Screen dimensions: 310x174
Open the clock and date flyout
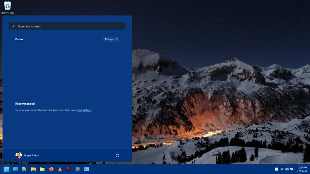point(302,169)
